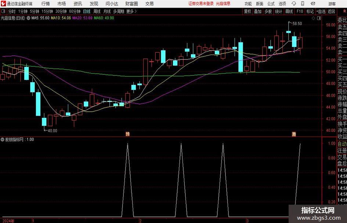
Task: Click the 澄 marker on the chart
Action: click(294, 134)
